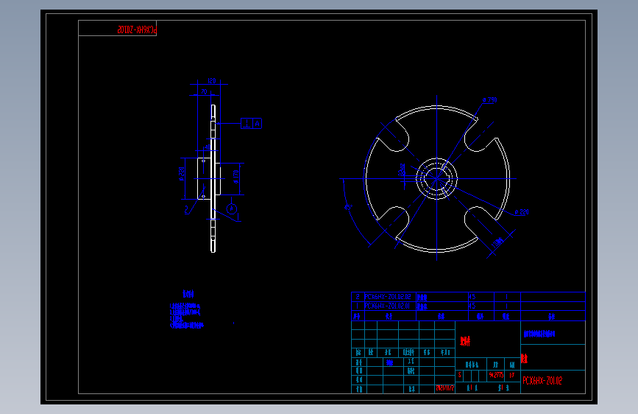Image resolution: width=638 pixels, height=414 pixels.
Task: Select the ø170 diameter dimension
Action: [x=235, y=177]
